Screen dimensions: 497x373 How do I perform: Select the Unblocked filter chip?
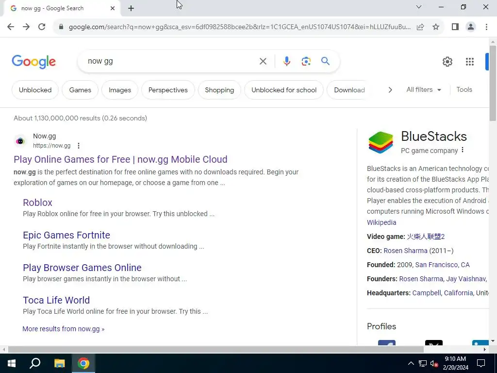pyautogui.click(x=35, y=90)
